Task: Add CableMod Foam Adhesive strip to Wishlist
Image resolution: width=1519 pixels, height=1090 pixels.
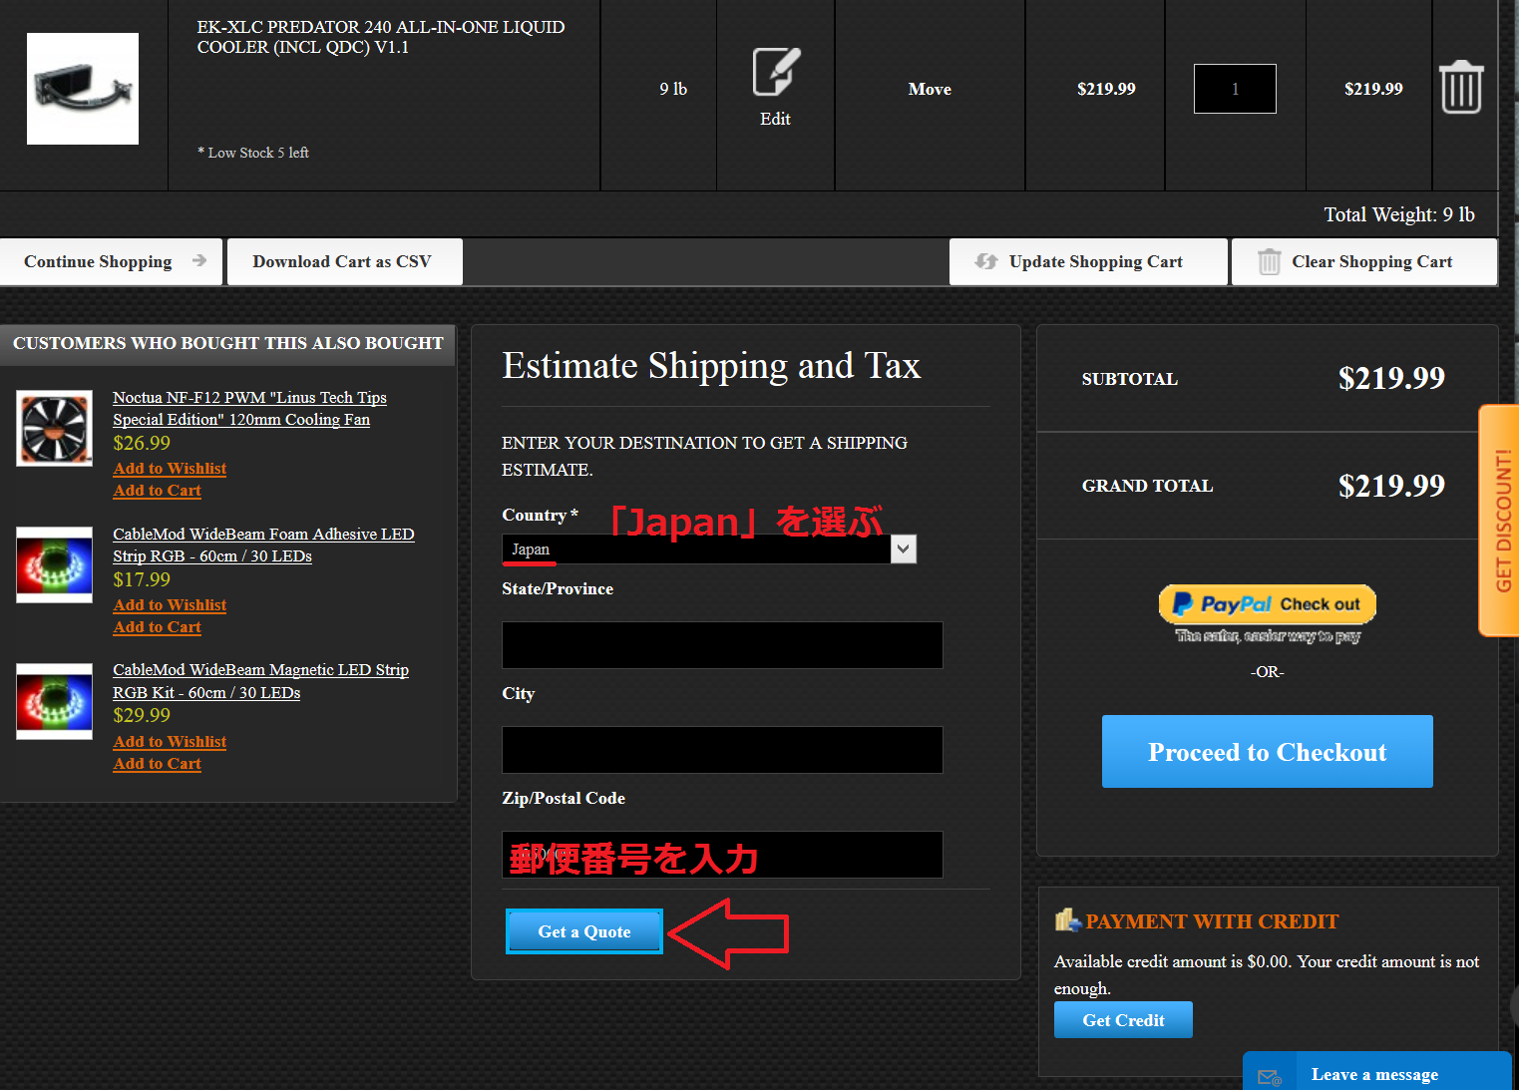Action: (x=170, y=605)
